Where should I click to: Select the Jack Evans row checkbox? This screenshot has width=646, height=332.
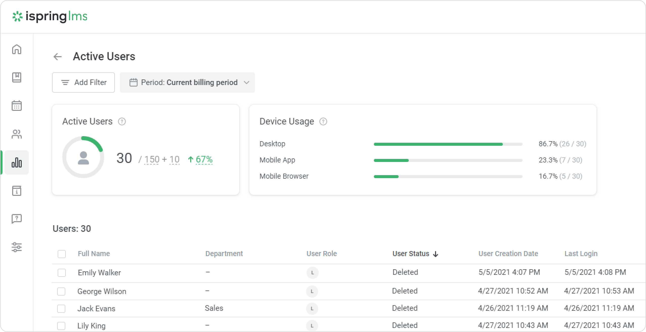click(x=61, y=309)
